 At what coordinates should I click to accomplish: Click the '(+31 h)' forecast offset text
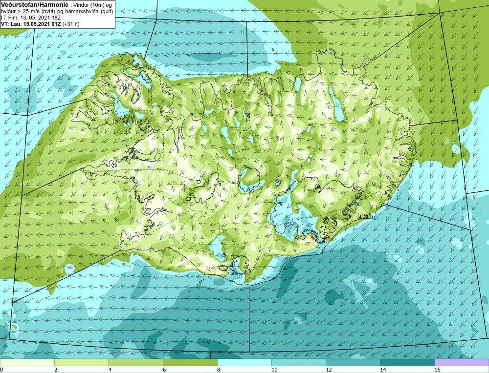(x=71, y=24)
